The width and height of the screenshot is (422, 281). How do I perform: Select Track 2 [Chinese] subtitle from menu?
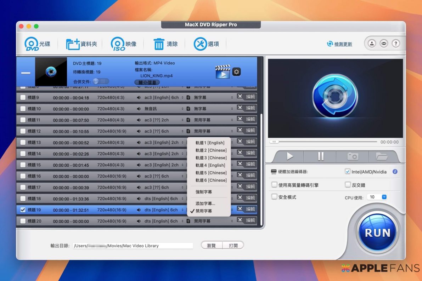(x=211, y=150)
